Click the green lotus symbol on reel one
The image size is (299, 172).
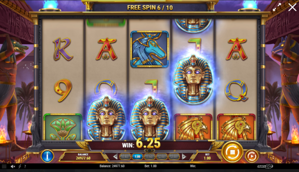coord(63,127)
